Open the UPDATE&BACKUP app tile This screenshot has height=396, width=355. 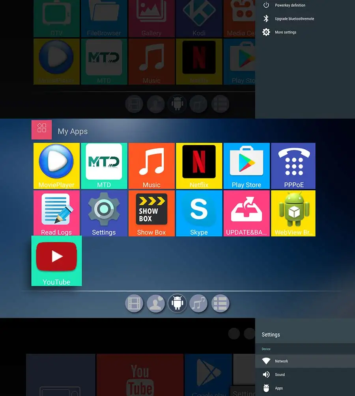tap(247, 213)
